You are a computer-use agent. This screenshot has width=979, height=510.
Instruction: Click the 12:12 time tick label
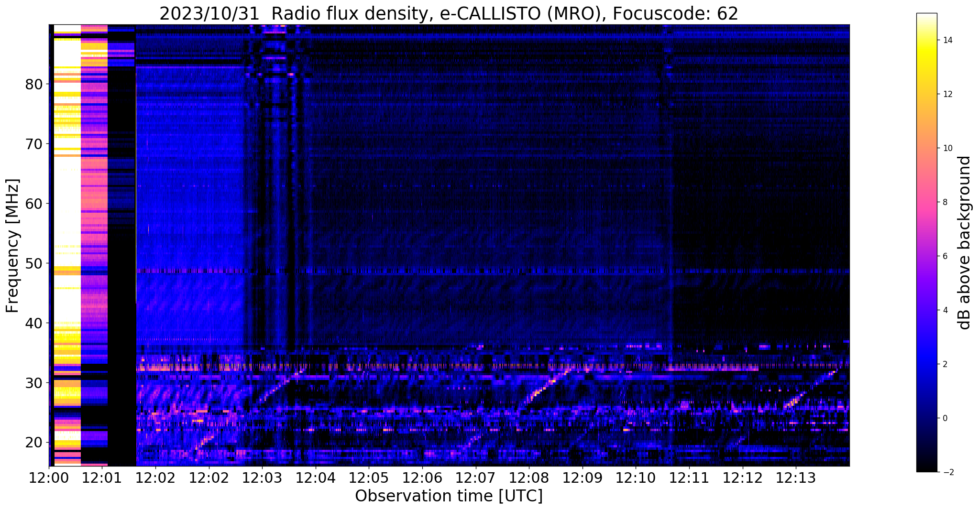point(743,477)
